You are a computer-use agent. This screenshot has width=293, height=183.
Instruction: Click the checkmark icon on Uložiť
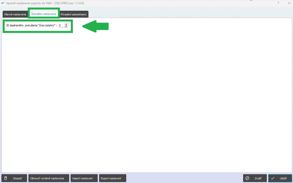(273, 178)
